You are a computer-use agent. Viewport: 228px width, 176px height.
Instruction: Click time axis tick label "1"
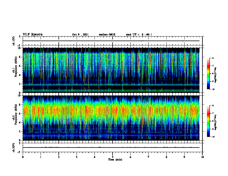[41, 157]
